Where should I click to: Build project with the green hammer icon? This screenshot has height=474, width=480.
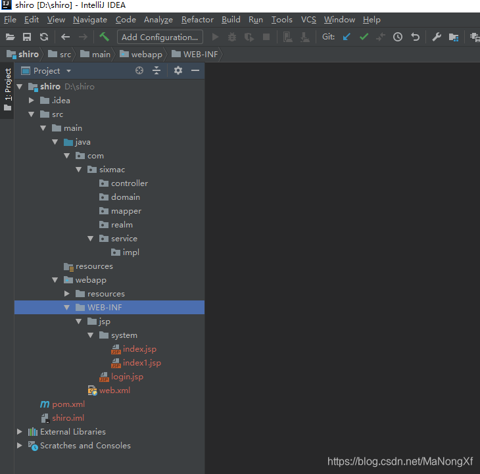[x=104, y=37]
